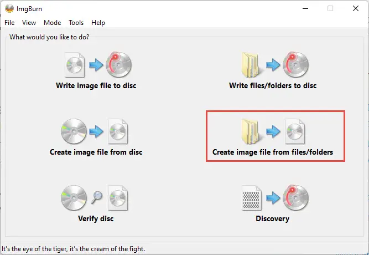Minimize the ImgBurn window
The height and width of the screenshot is (255, 369).
305,8
